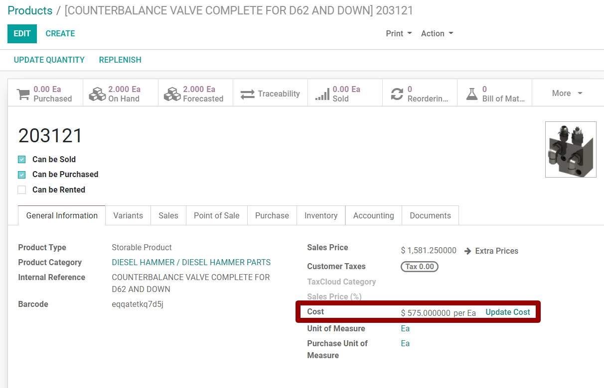This screenshot has height=388, width=604.
Task: Click the Tax 0.00 badge
Action: pos(419,266)
